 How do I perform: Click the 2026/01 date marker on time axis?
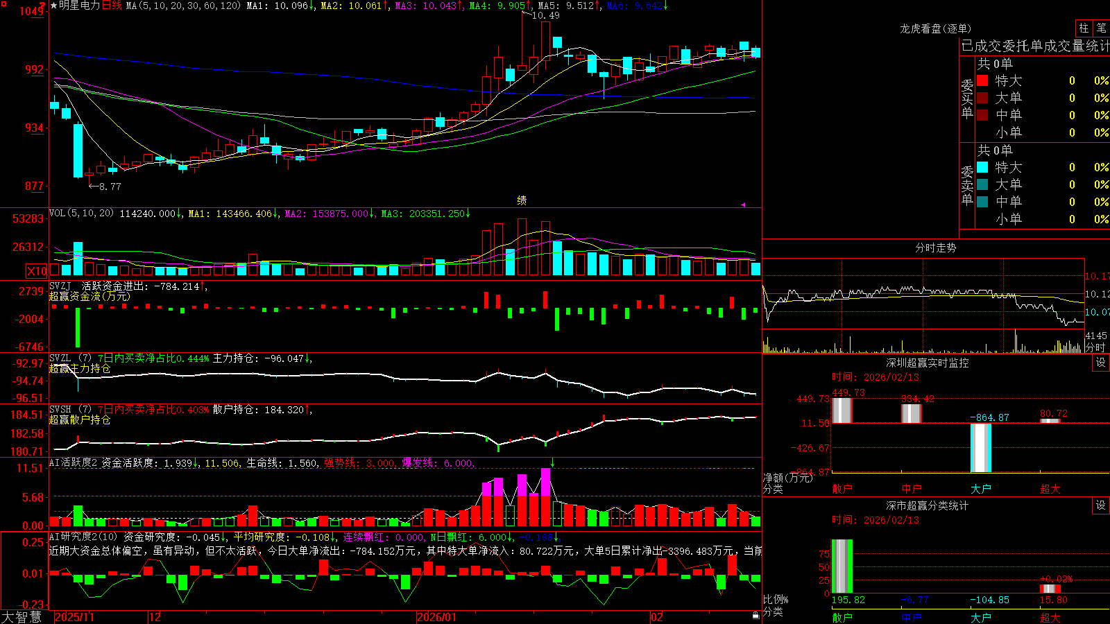(437, 617)
